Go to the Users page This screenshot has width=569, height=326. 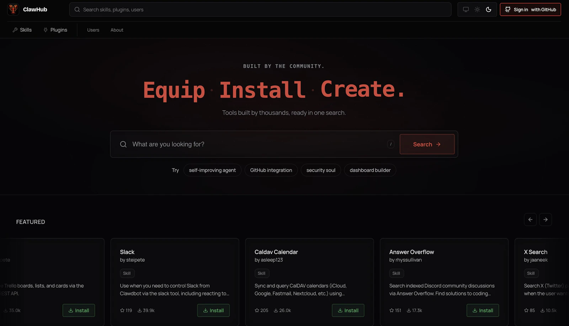93,30
